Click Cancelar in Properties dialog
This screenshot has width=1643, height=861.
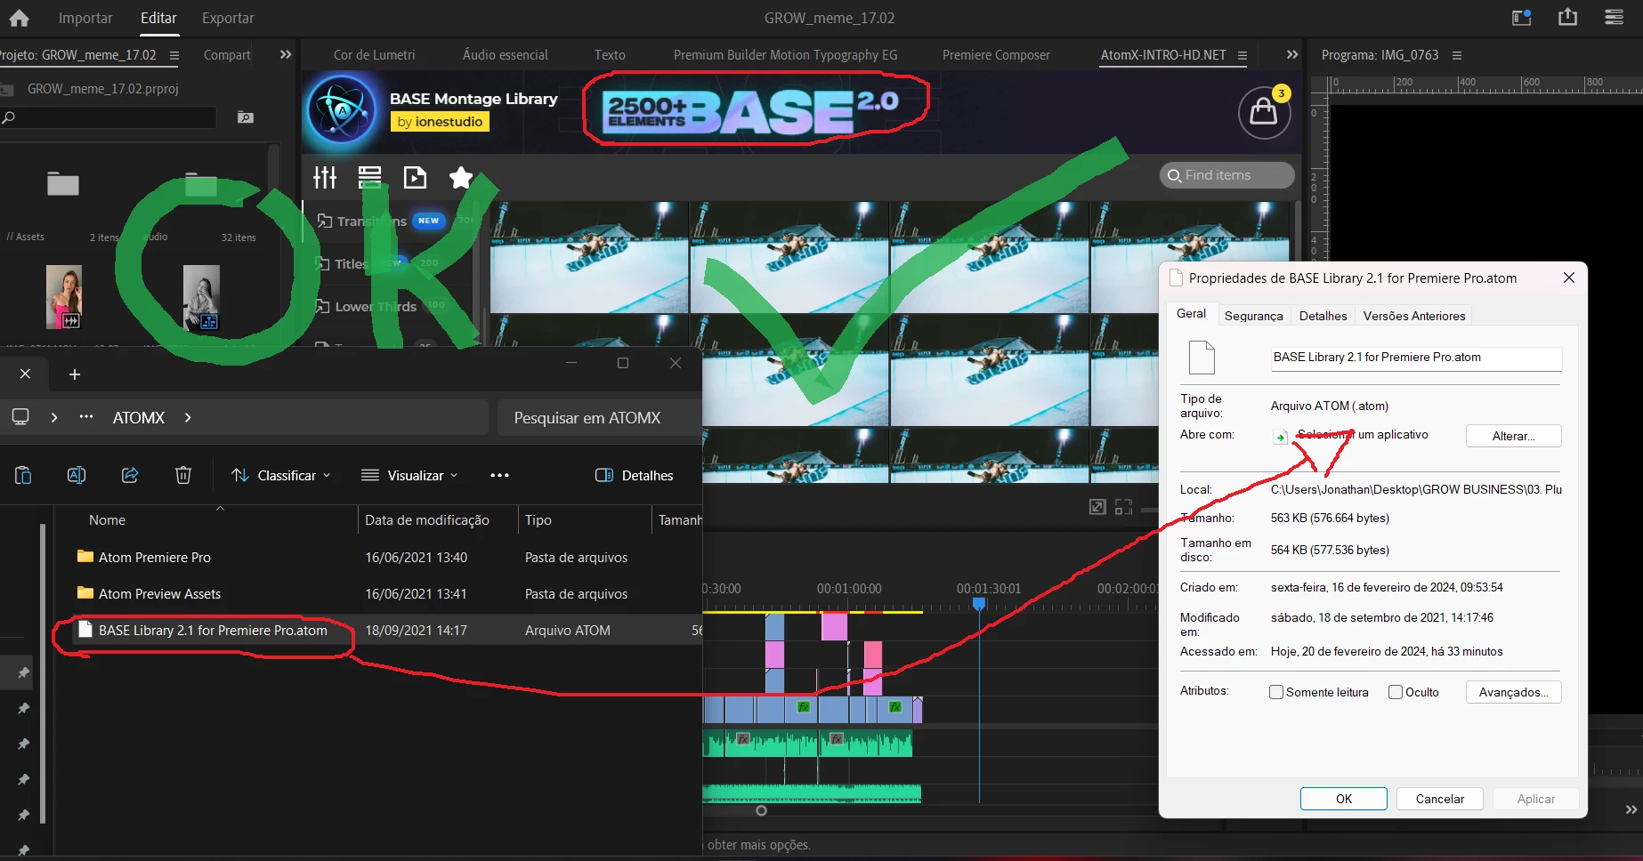tap(1439, 799)
